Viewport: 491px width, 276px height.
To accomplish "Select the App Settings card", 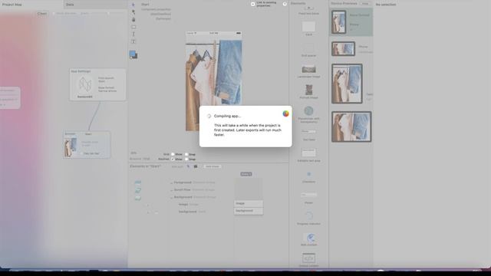I will tap(97, 84).
